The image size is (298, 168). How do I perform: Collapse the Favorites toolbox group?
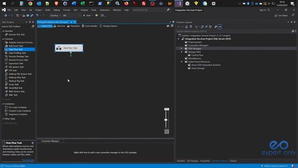point(3,31)
